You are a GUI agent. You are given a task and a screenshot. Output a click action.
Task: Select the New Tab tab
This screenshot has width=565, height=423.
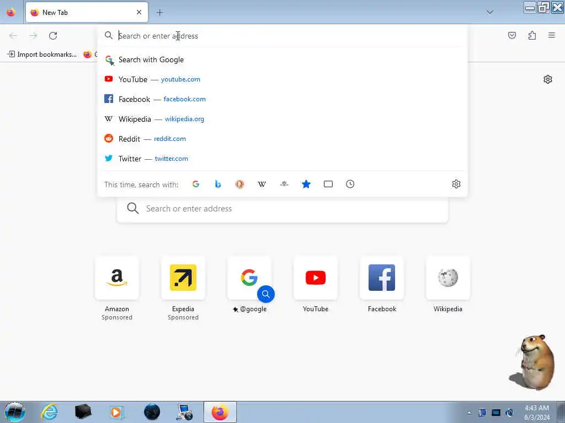(87, 12)
